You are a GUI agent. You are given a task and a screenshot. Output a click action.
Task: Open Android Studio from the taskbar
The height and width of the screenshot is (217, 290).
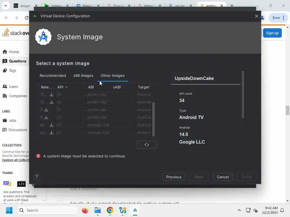(135, 210)
